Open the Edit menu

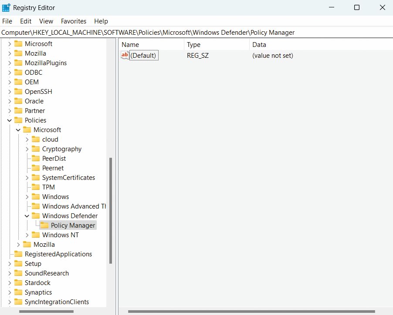click(26, 21)
